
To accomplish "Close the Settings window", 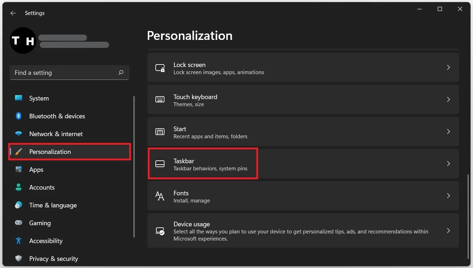I will tap(460, 9).
